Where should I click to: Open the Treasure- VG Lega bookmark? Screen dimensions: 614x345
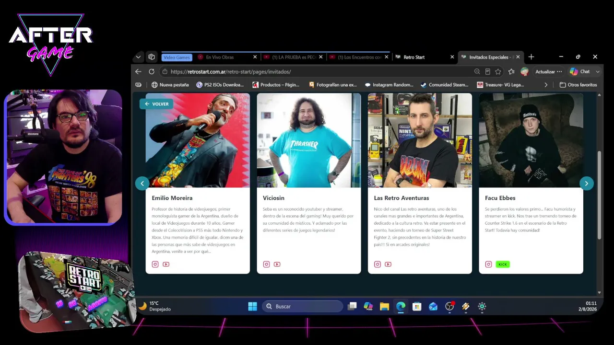click(x=500, y=85)
